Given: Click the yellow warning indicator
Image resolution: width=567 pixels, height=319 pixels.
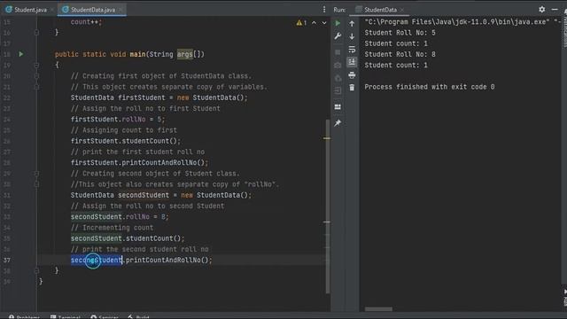Looking at the screenshot, I should (301, 23).
